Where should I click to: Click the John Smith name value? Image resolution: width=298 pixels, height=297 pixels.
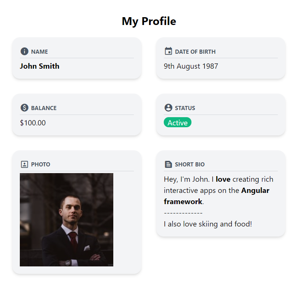click(x=40, y=66)
